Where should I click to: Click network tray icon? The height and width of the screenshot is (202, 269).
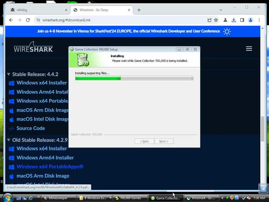pyautogui.click(x=244, y=198)
